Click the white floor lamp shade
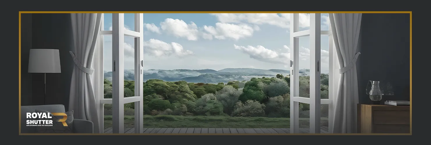This screenshot has height=145, width=431. (x=44, y=61)
